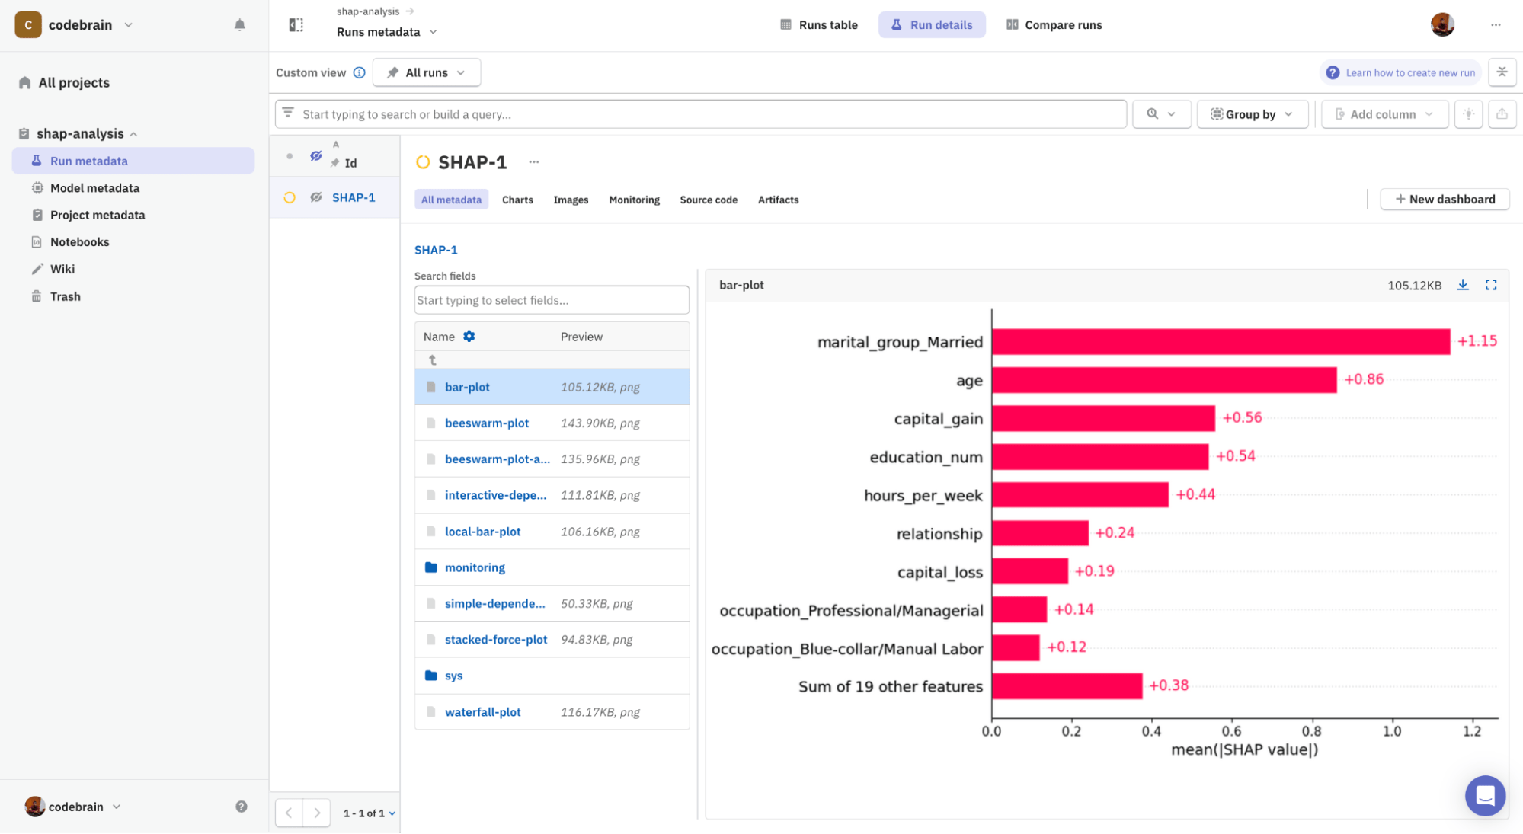Collapse the runs side panel with arrow icon
Viewport: 1523px width, 834px height.
(295, 24)
